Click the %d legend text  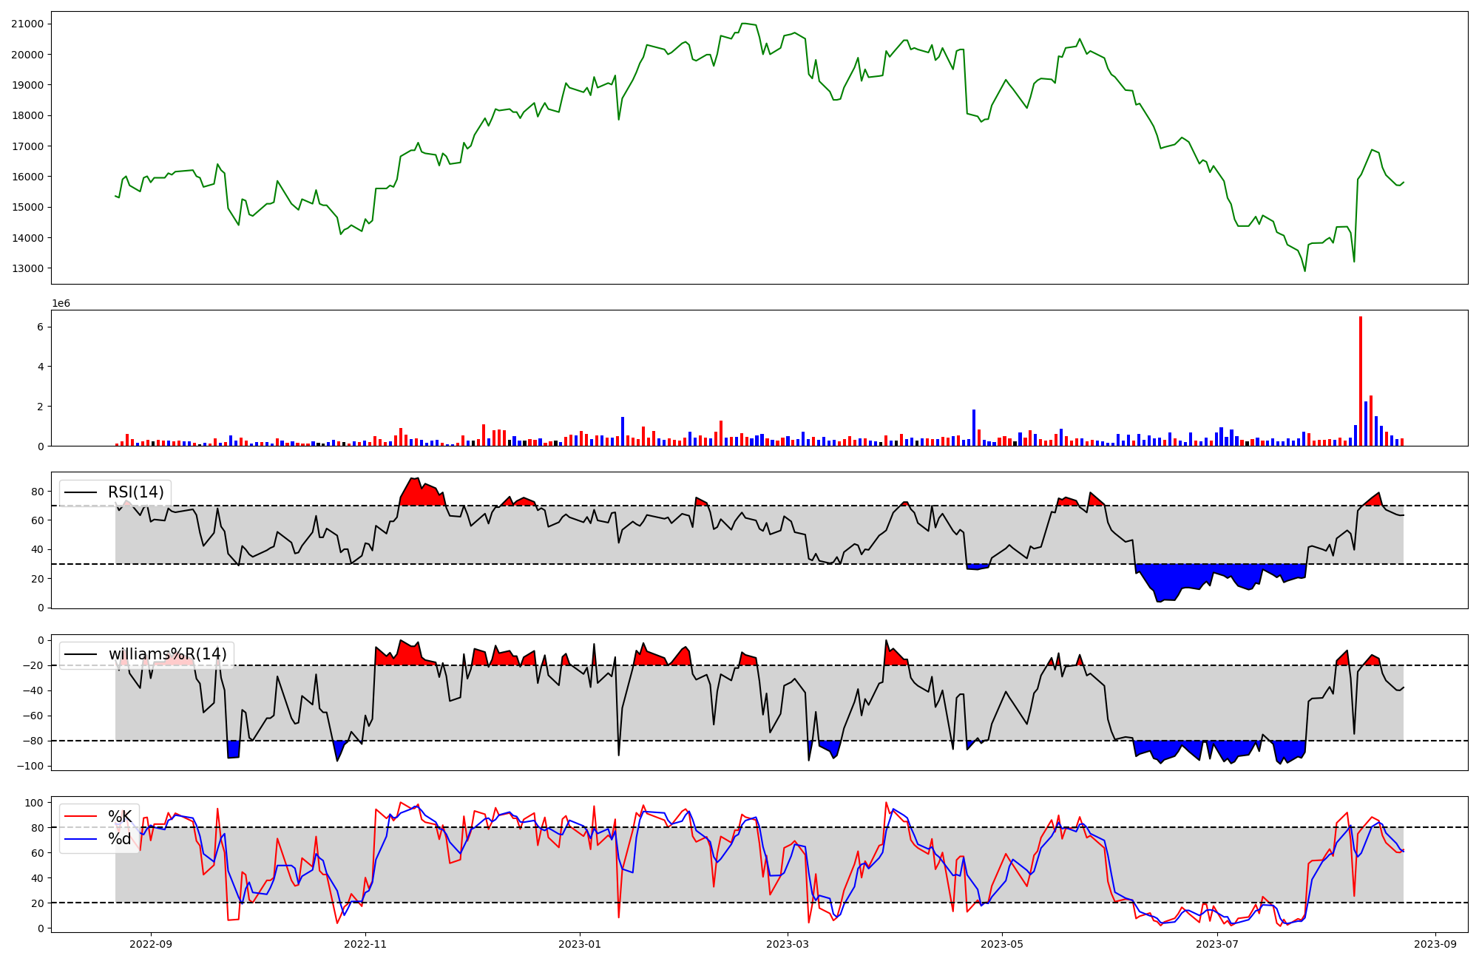(120, 839)
